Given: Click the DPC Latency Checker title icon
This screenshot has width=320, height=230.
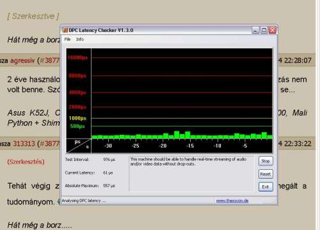Looking at the screenshot, I should (65, 30).
